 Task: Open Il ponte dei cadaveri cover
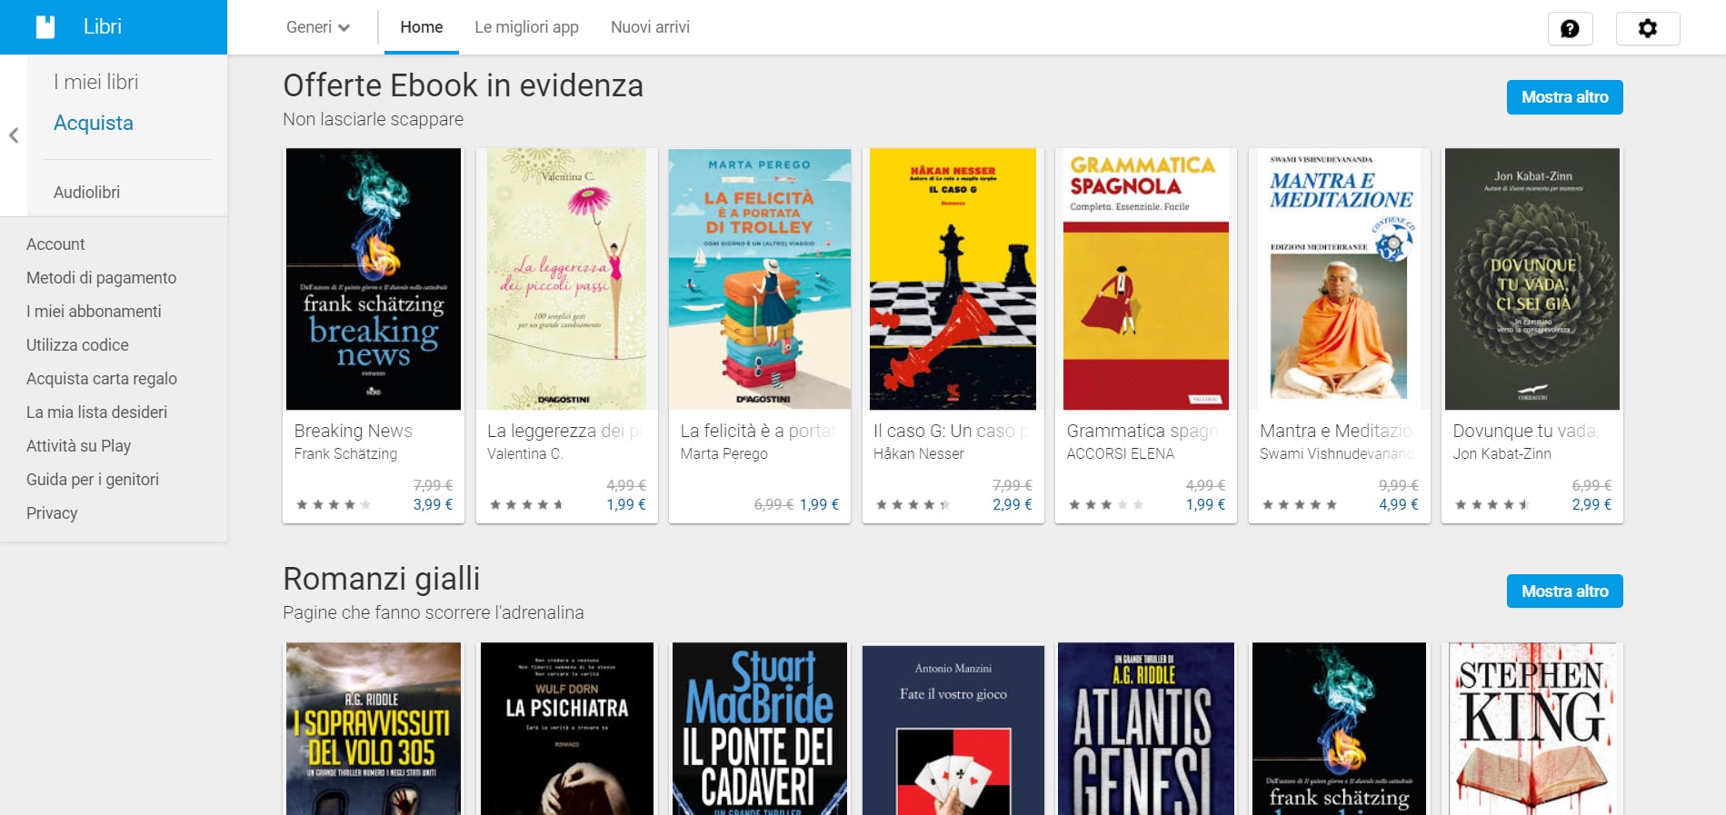760,729
